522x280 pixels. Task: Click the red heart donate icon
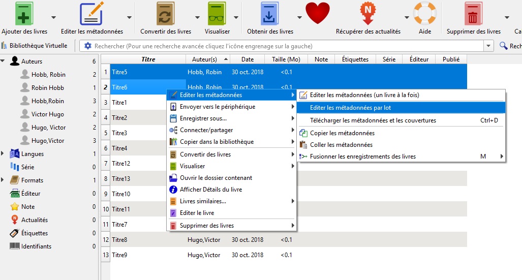coord(318,14)
